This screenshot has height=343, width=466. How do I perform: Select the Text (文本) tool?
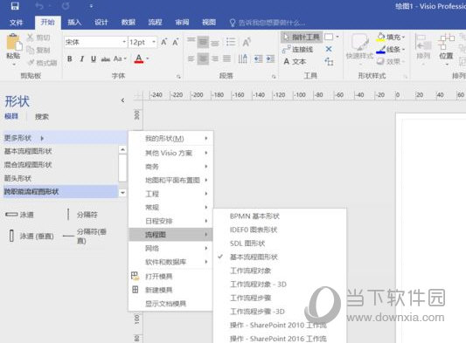(295, 61)
